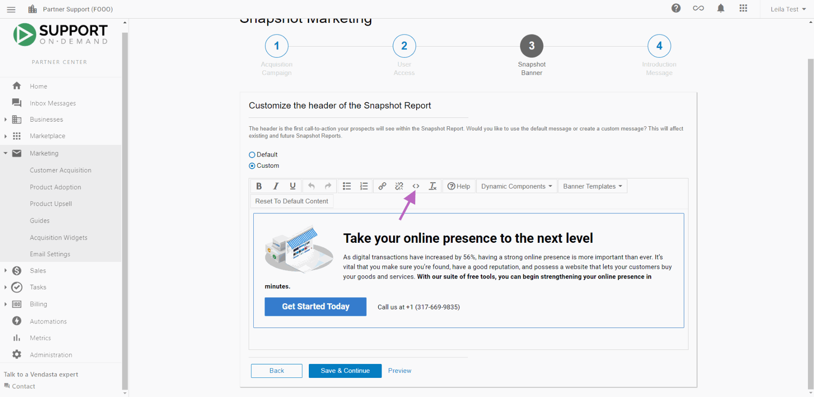Open the Preview link
The height and width of the screenshot is (397, 814).
[x=400, y=370]
